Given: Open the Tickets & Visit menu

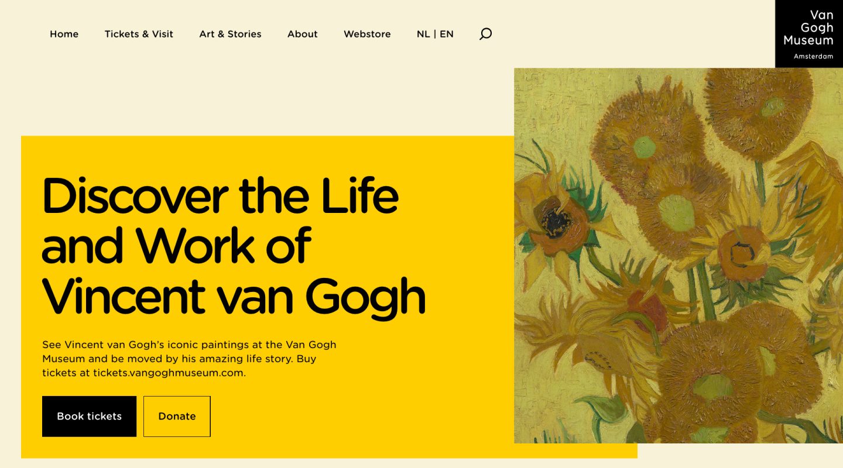Looking at the screenshot, I should [x=139, y=34].
